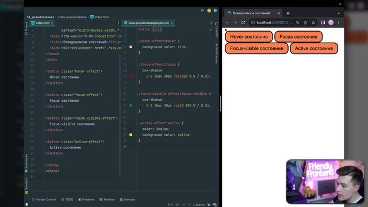Screen dimensions: 368x207
Task: Click the rightmost status bar icon
Action: pos(214,205)
